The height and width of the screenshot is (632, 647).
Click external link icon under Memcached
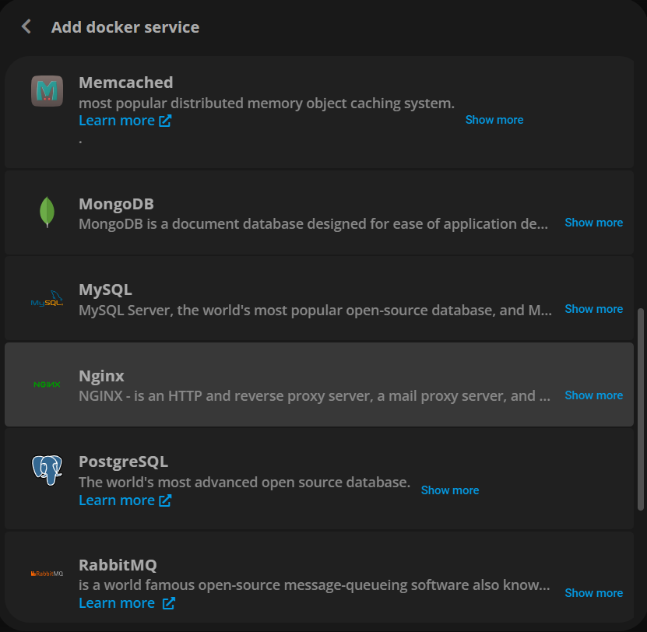tap(165, 121)
